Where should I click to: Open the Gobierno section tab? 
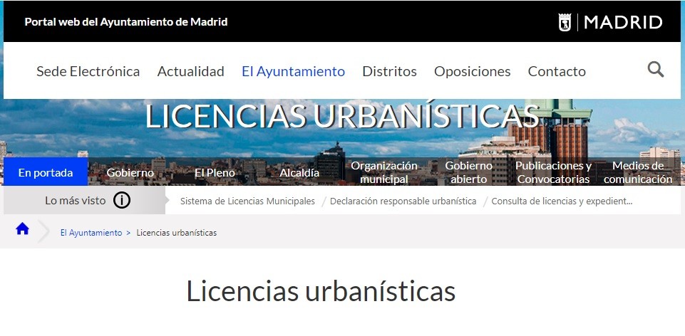pos(130,172)
